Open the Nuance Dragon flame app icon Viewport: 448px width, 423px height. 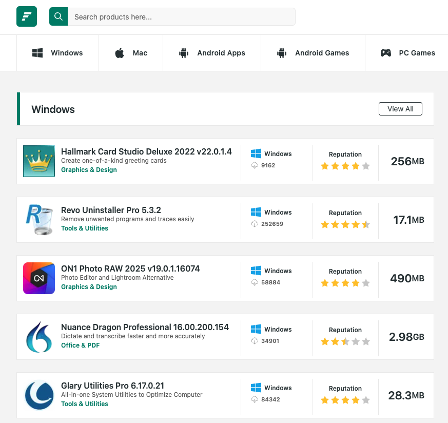[x=39, y=337]
